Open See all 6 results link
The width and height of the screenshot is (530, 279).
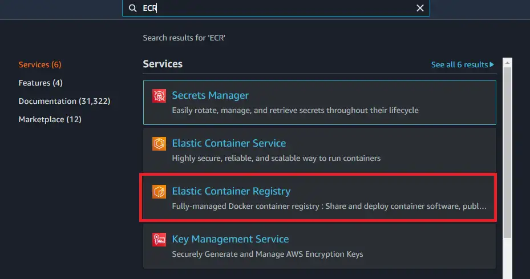click(x=459, y=64)
